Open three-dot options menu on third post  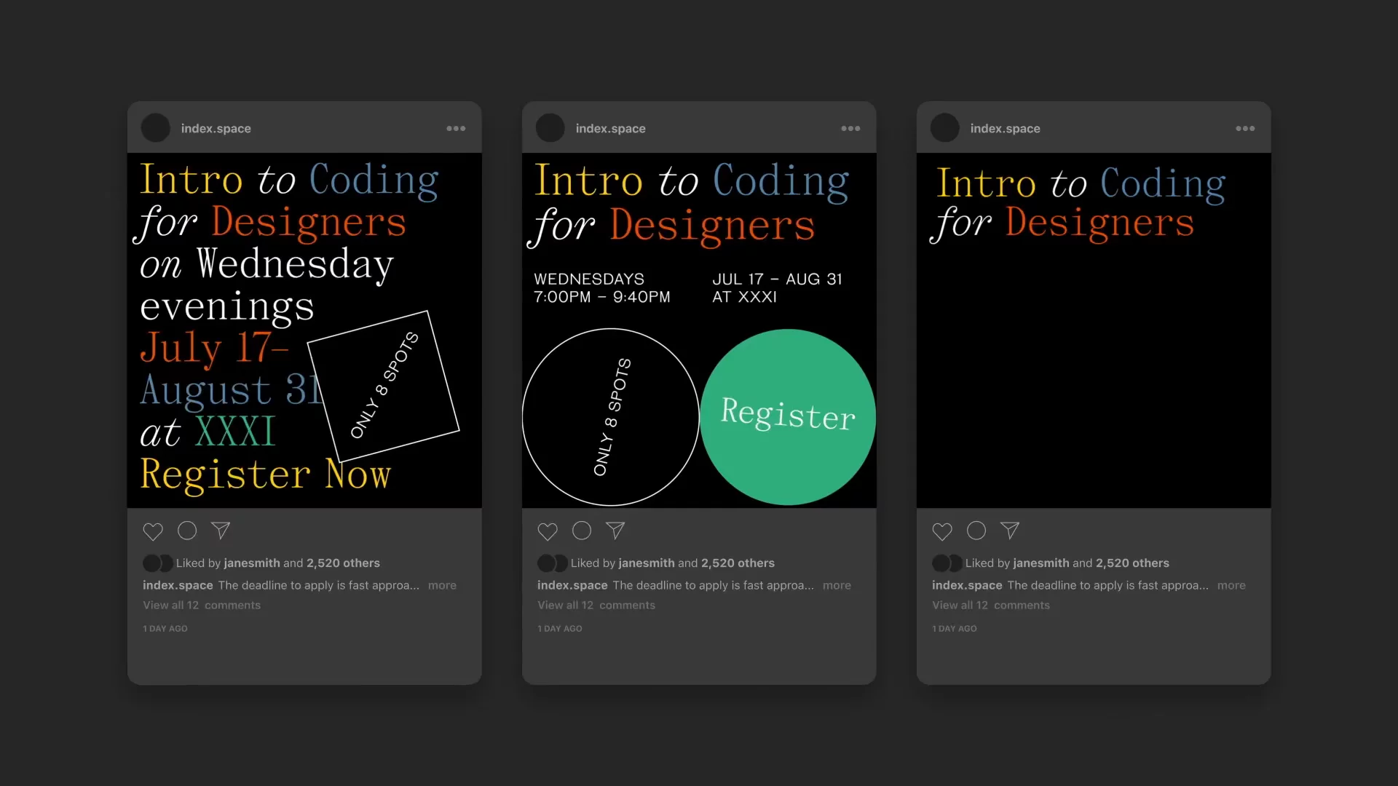(1245, 129)
